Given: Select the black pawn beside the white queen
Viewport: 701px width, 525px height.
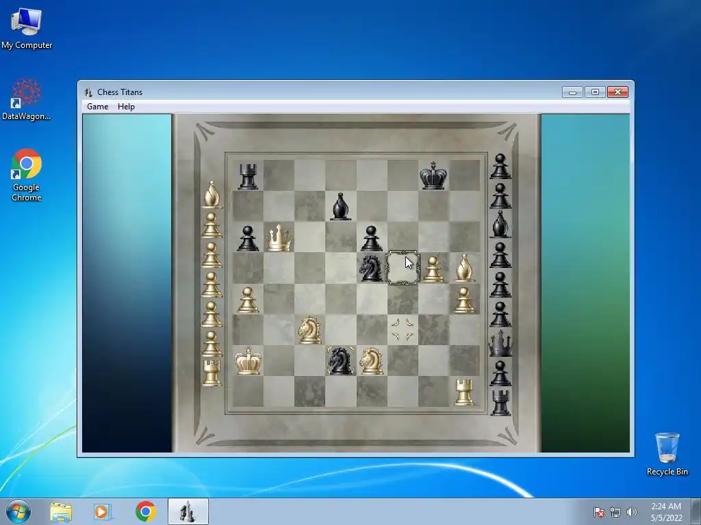Looking at the screenshot, I should 248,239.
